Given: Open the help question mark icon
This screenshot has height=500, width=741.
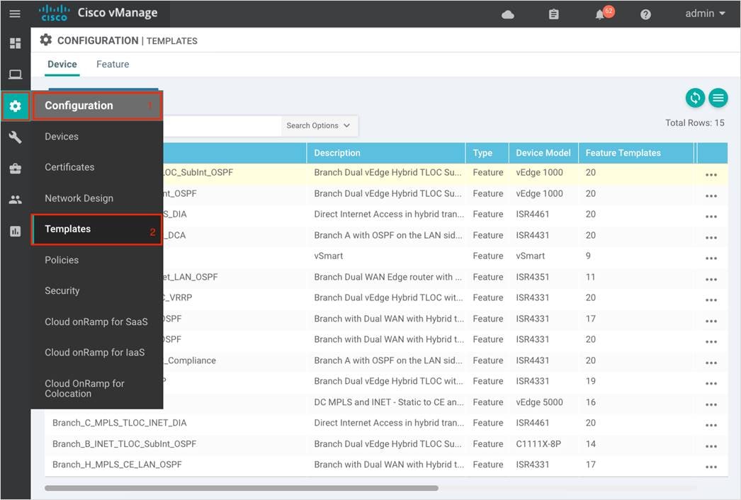Looking at the screenshot, I should (x=645, y=15).
